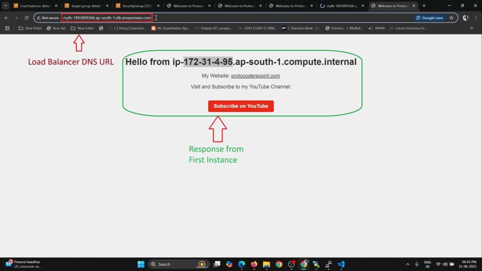Open the Chrome profile avatar menu
482x271 pixels.
click(466, 18)
